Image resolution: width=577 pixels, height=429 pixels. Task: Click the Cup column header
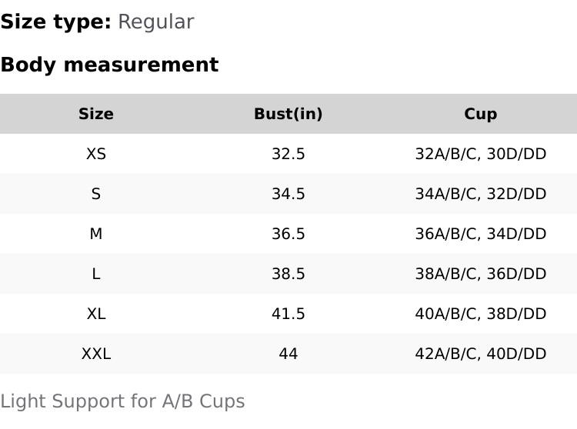pos(481,114)
